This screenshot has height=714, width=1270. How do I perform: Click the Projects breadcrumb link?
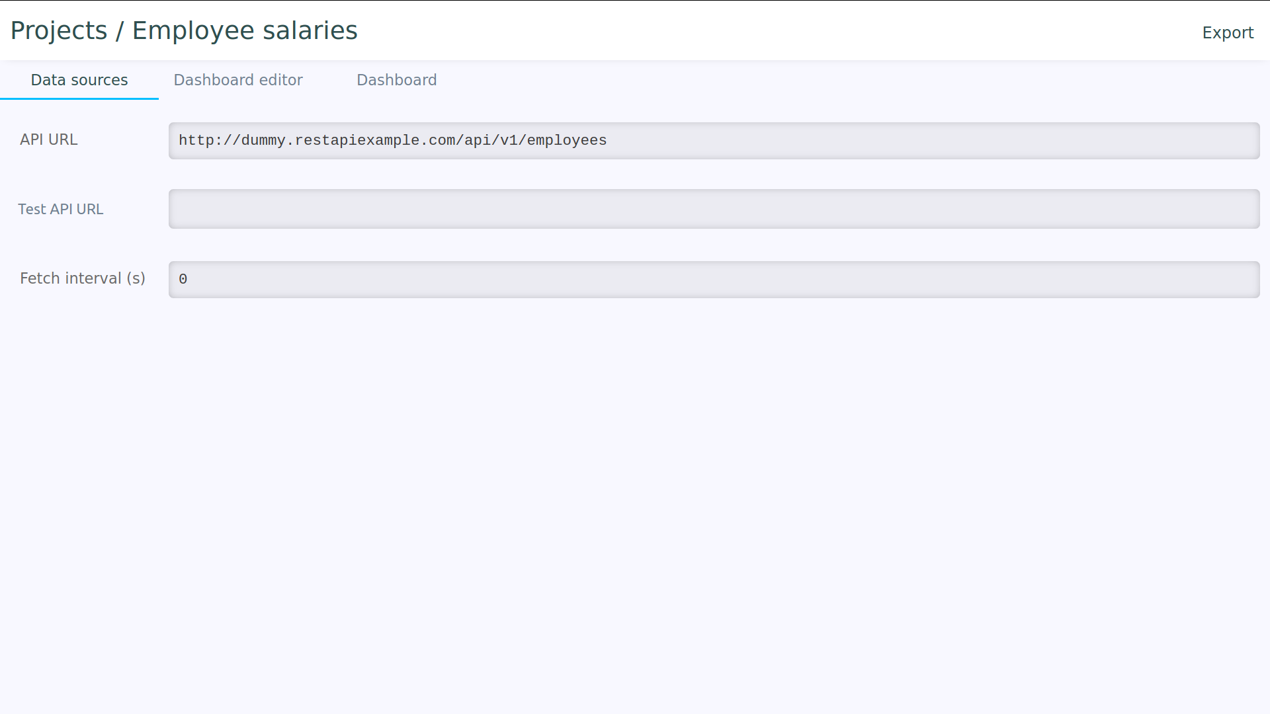[59, 31]
